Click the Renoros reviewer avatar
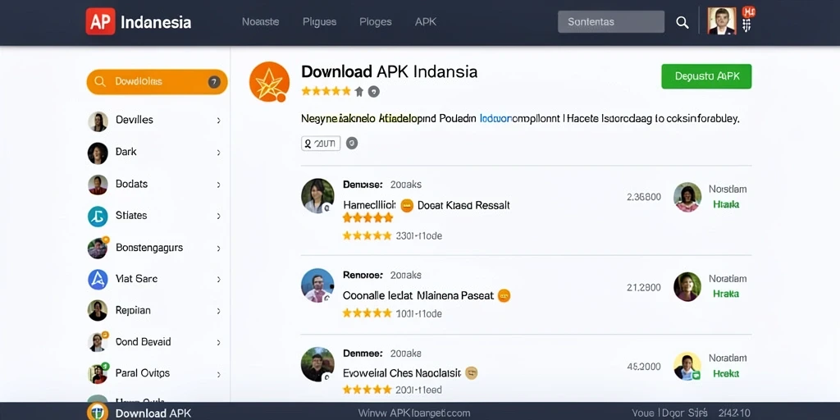Screen dimensions: 840x420 (x=317, y=285)
